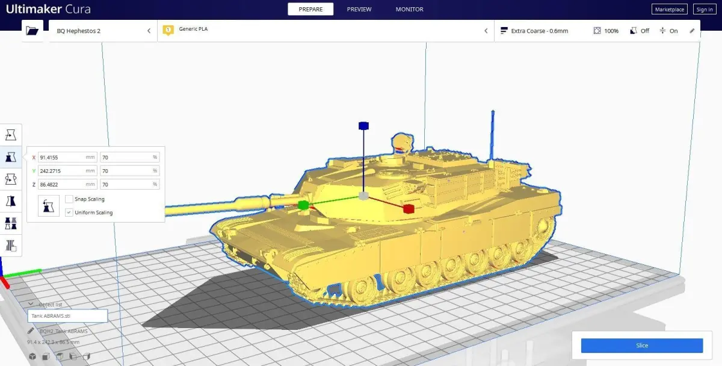The height and width of the screenshot is (366, 722).
Task: Switch to front view cube icon
Action: (46, 356)
